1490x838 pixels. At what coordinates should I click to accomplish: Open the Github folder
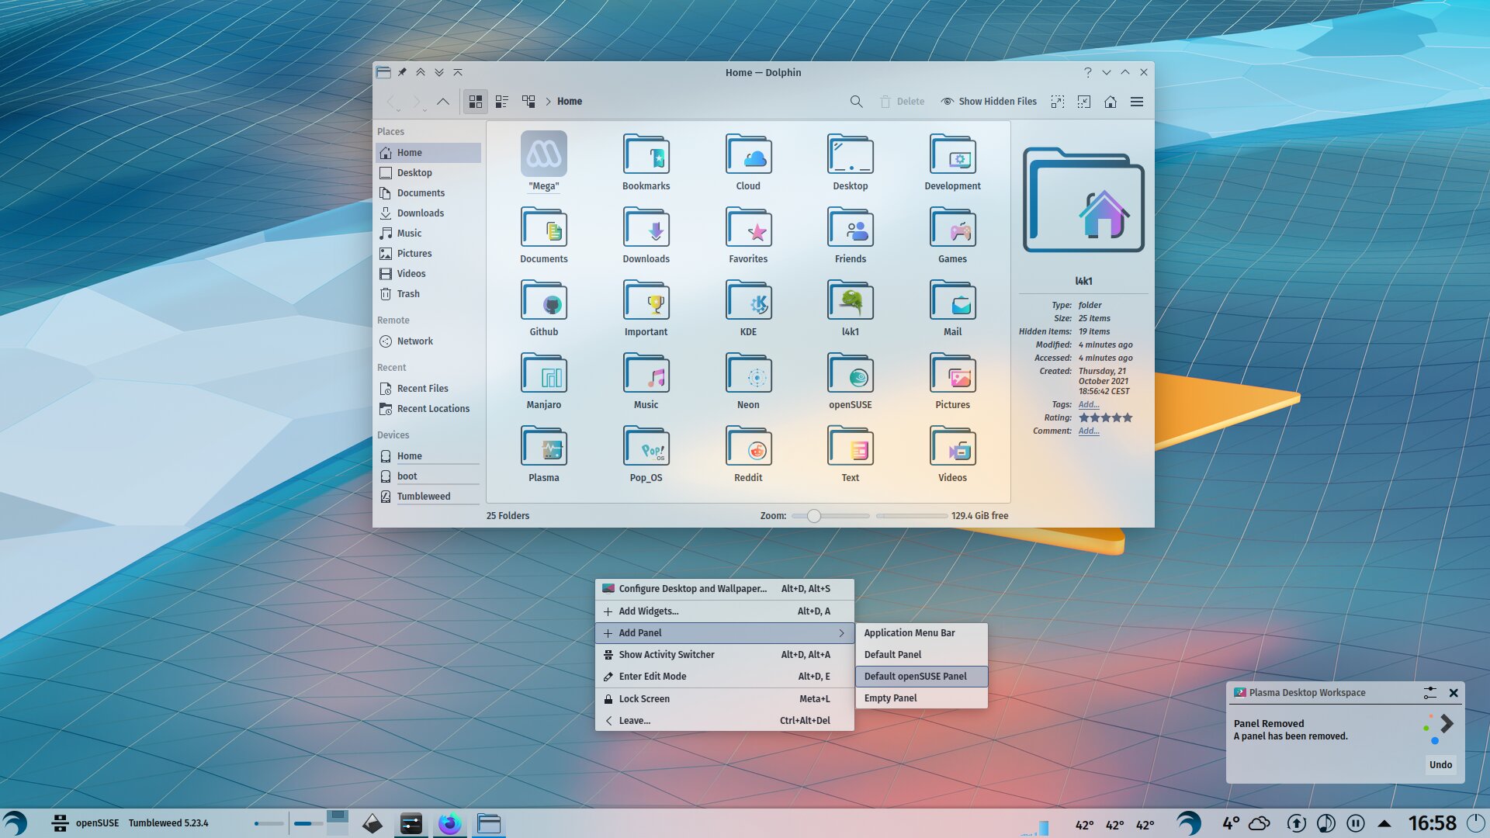coord(544,308)
